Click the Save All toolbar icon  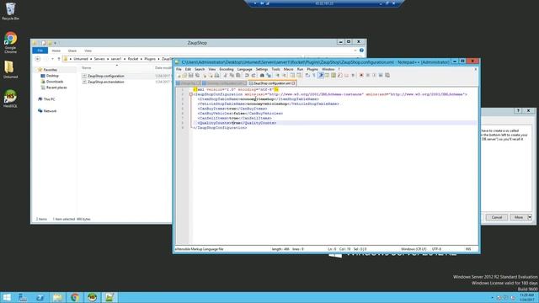coord(197,75)
